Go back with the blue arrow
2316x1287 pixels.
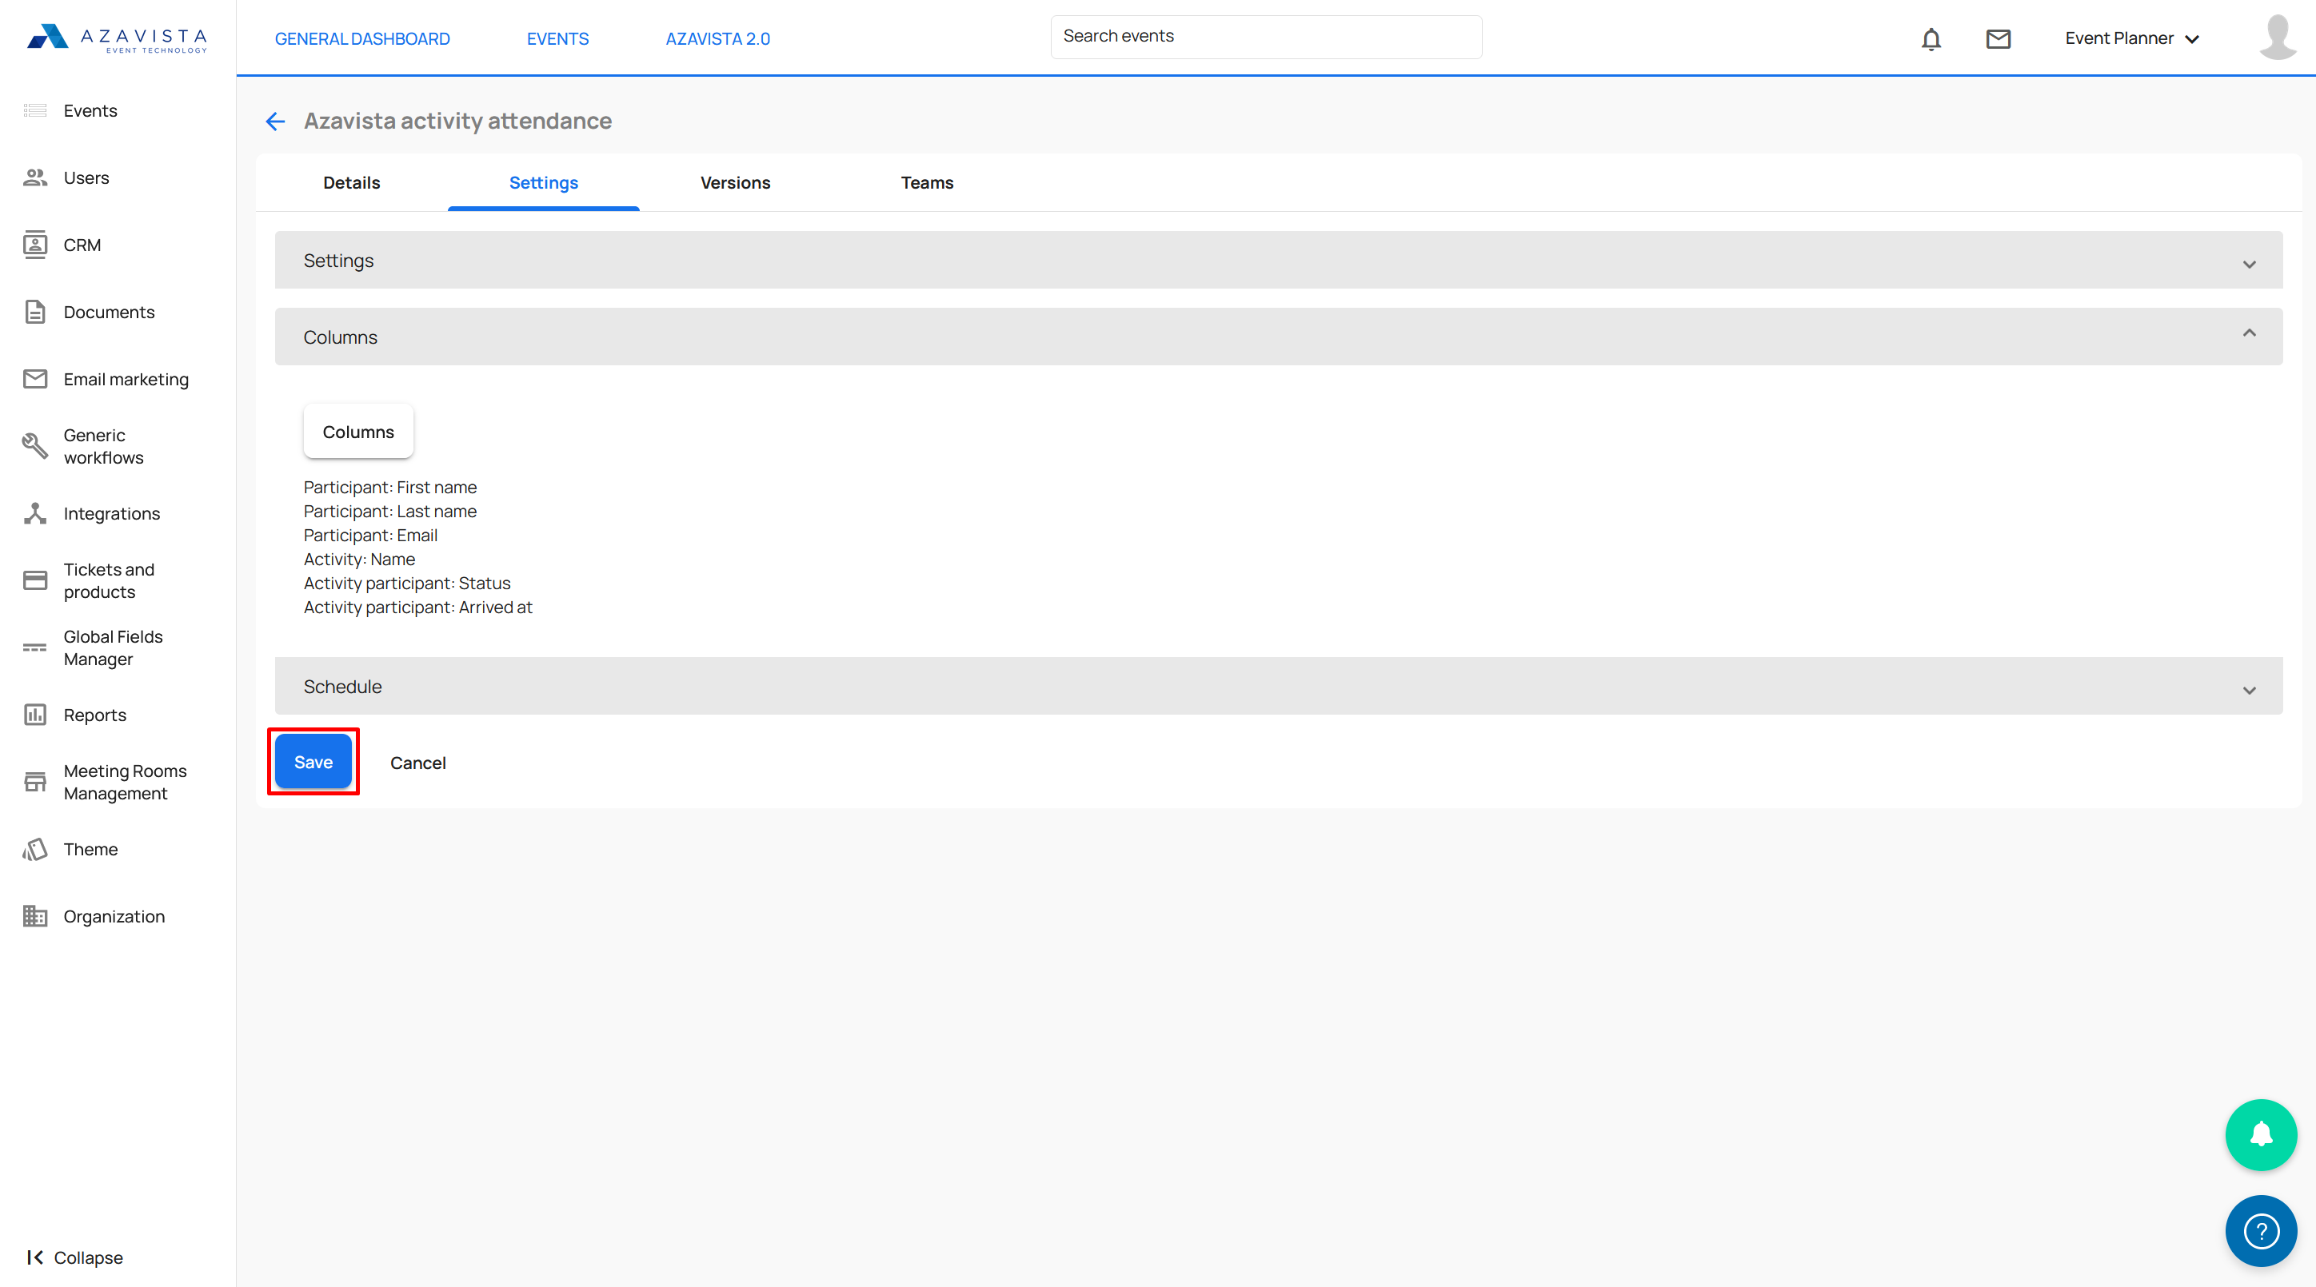pos(275,122)
